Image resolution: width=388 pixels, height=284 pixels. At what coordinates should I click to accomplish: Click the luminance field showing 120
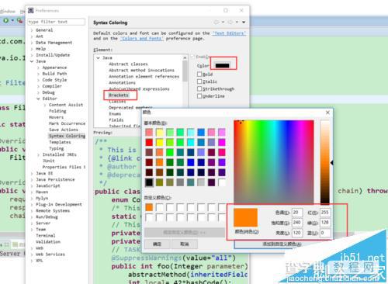[297, 233]
